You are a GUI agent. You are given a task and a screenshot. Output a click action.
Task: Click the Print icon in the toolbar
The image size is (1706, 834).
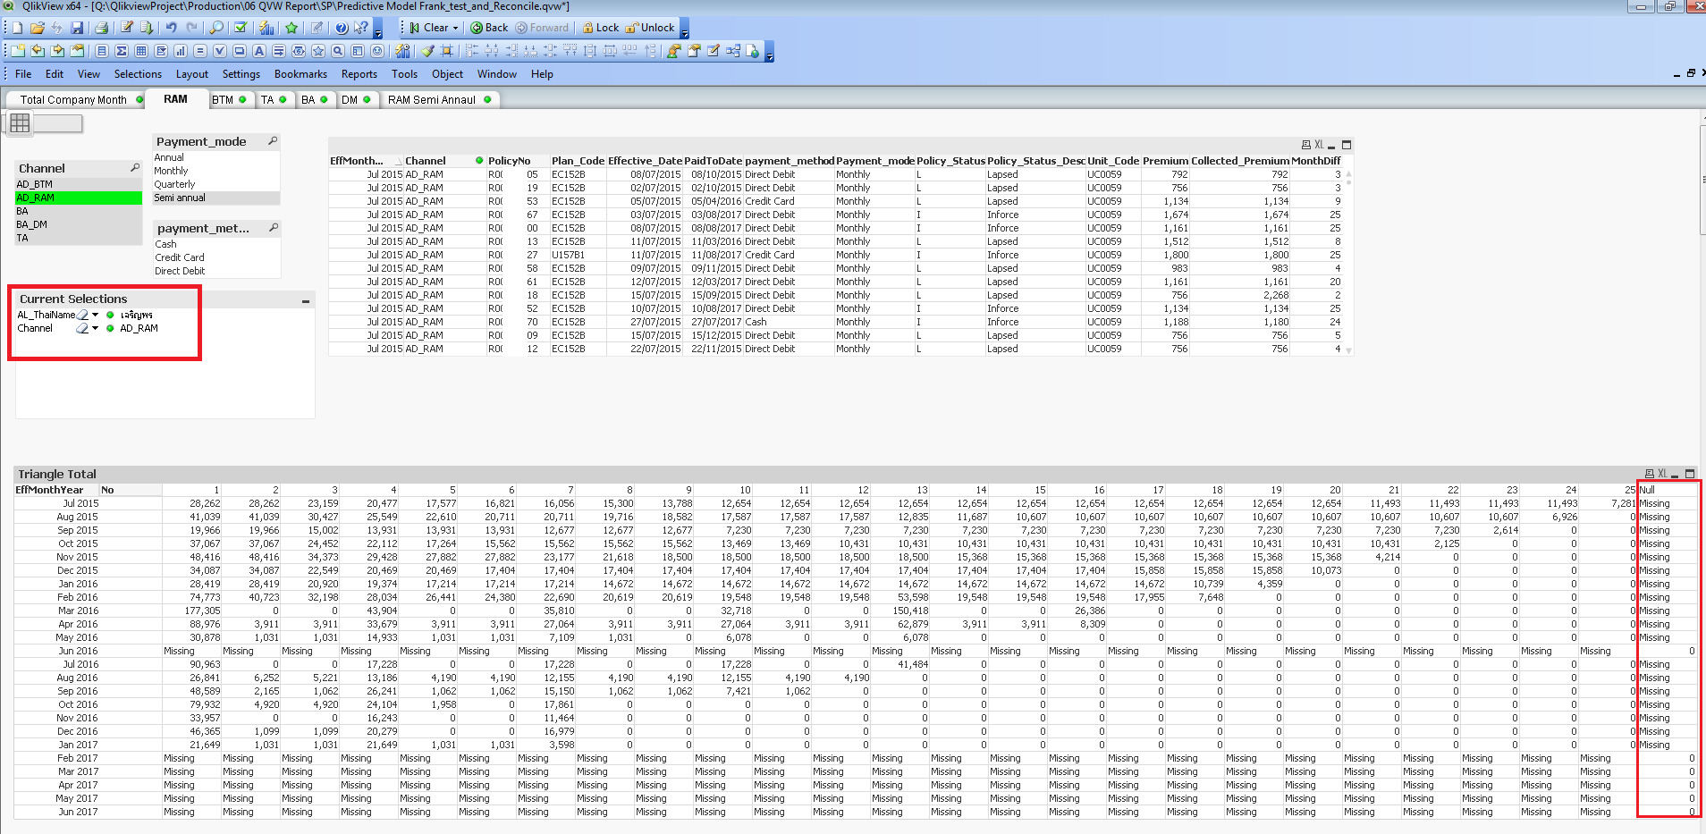click(101, 28)
